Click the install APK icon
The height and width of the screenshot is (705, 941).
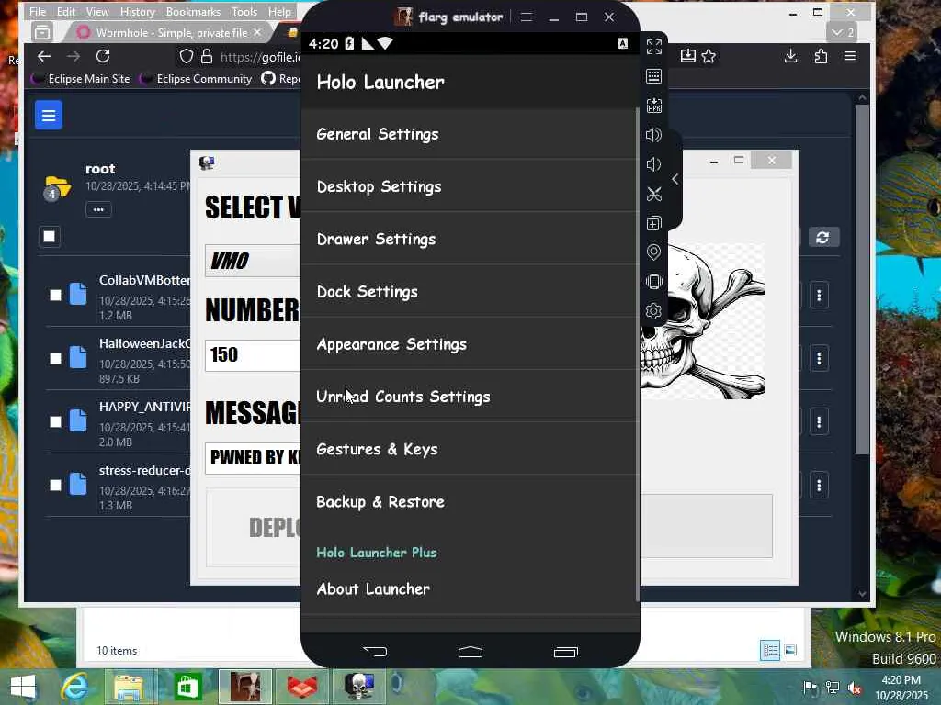(653, 106)
